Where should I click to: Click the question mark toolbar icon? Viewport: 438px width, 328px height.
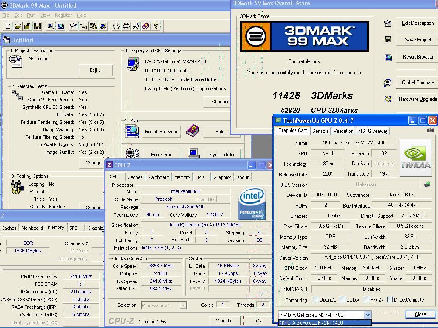click(x=156, y=26)
